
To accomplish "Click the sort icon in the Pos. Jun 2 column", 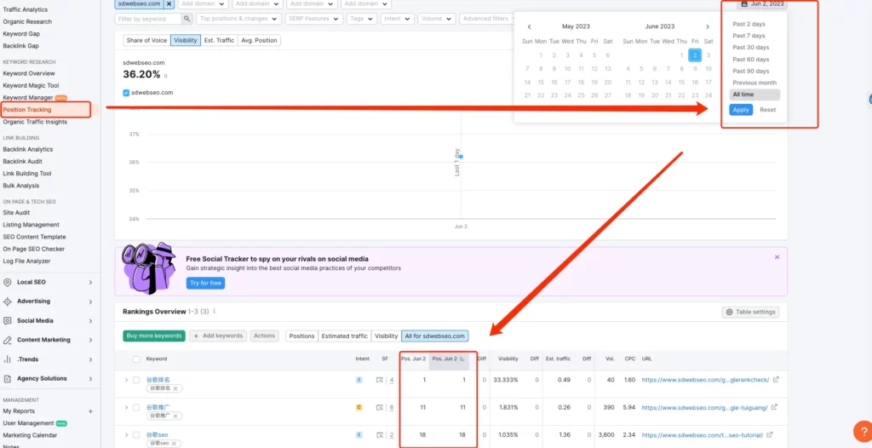I will click(x=463, y=359).
